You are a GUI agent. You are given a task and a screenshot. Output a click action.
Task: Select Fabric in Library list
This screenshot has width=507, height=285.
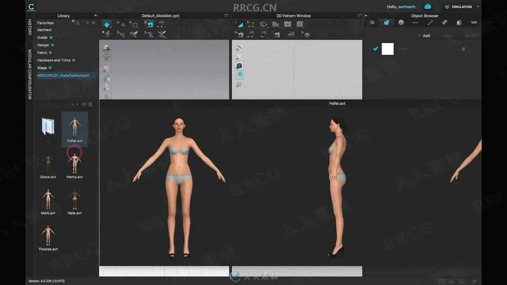[x=42, y=53]
